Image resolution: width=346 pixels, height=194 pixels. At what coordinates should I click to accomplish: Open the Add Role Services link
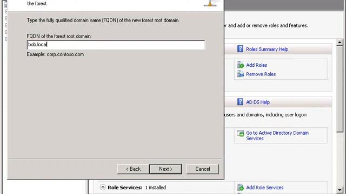pyautogui.click(x=264, y=188)
